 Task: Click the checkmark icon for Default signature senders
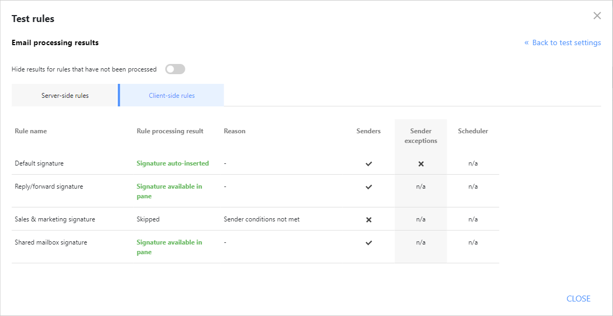pyautogui.click(x=368, y=163)
